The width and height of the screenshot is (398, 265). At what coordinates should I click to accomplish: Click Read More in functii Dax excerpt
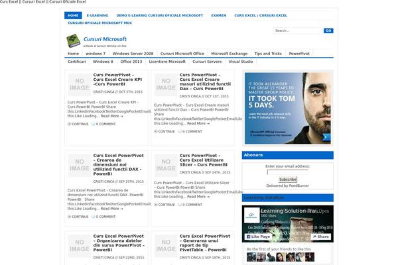198,123
